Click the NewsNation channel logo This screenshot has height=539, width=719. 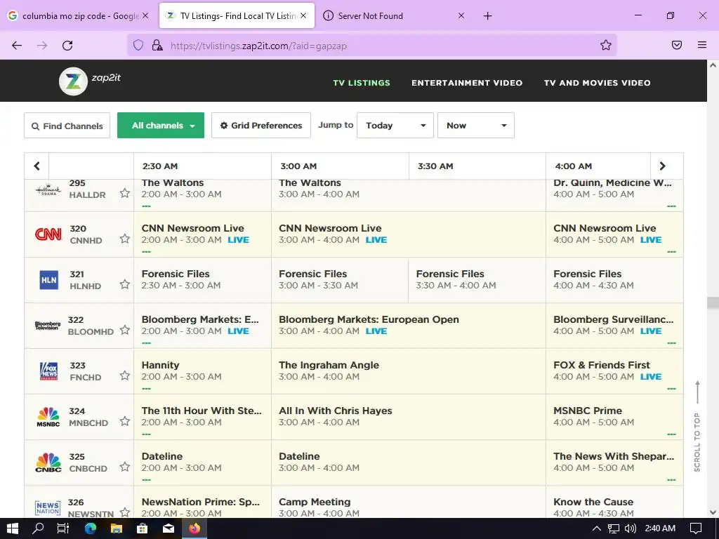click(48, 508)
